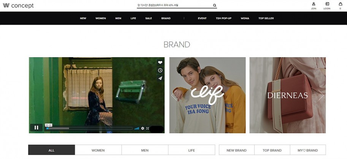Show the TOP BRAND list

coord(272,150)
